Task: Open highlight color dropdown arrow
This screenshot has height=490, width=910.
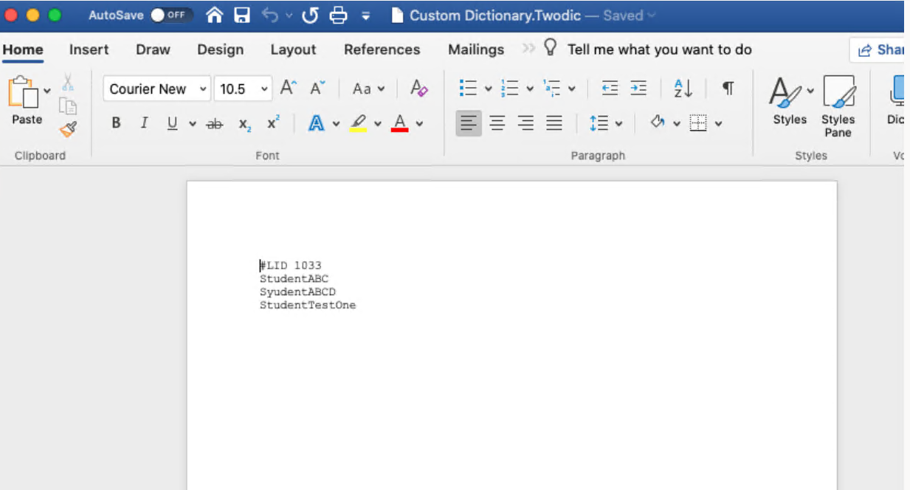Action: coord(378,124)
